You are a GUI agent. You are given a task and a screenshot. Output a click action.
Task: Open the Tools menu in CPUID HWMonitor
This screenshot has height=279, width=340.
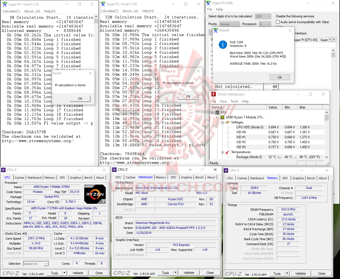[x=234, y=101]
